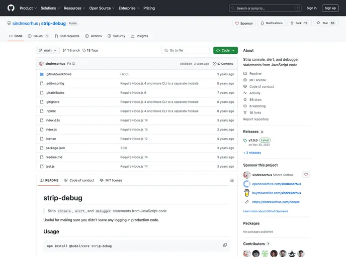Screen dimensions: 346x257
Task: Switch to the Issues tab
Action: 38,36
